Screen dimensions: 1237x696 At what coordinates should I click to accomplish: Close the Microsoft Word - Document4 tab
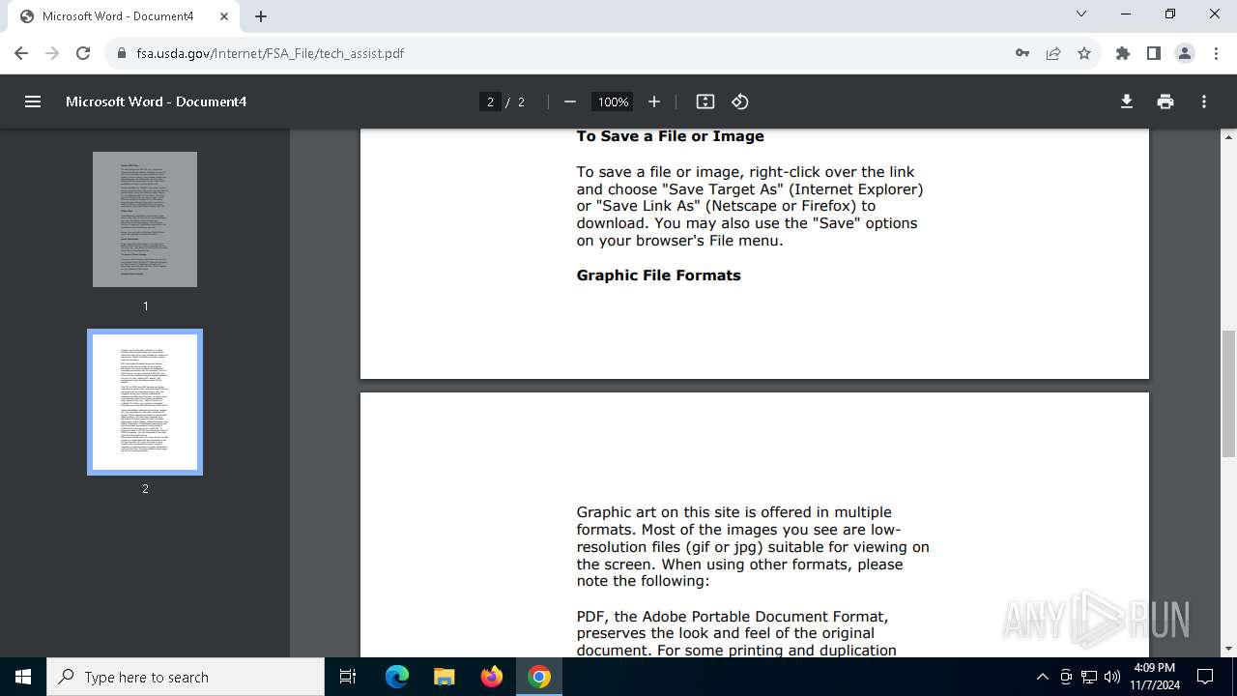click(x=224, y=16)
